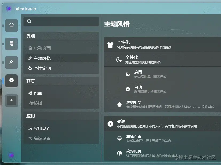The height and width of the screenshot is (165, 221).
Task: Collapse the 强调 section header
Action: coord(162,124)
